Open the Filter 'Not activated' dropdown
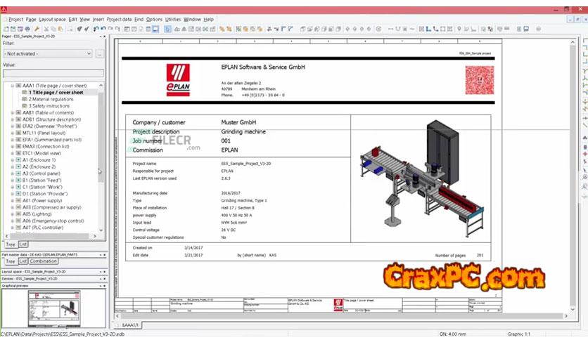Viewport: 588px width, 340px height. point(48,53)
